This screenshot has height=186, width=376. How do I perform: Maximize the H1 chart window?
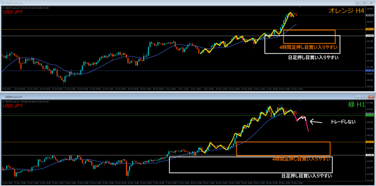pyautogui.click(x=364, y=97)
